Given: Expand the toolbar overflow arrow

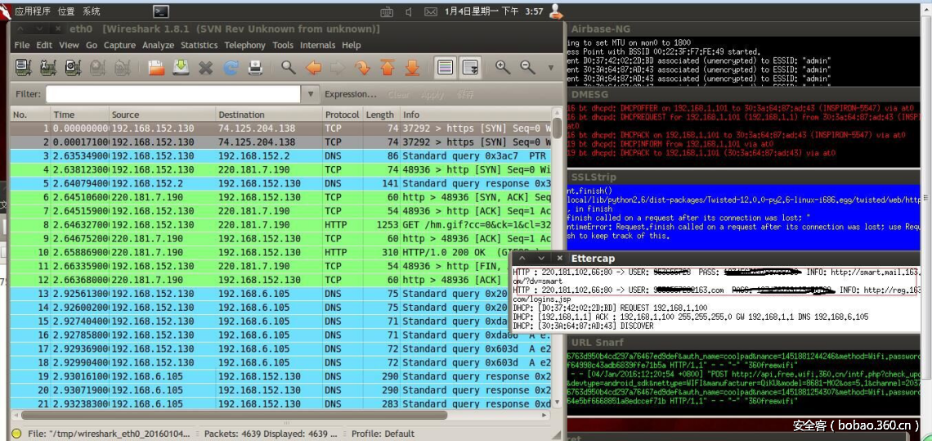Looking at the screenshot, I should pyautogui.click(x=550, y=68).
